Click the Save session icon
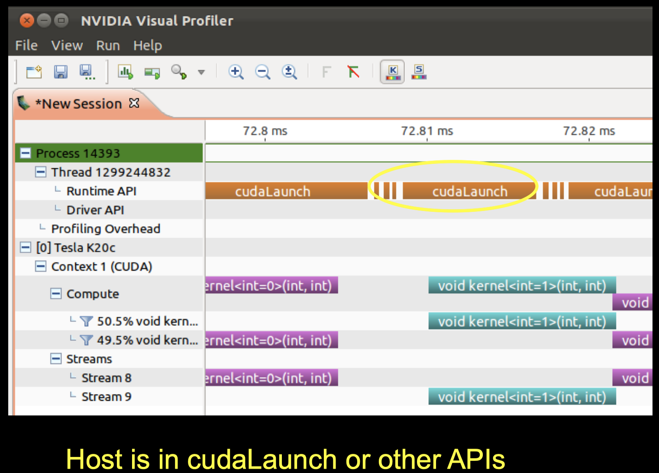Screen dimensions: 659x473 click(x=61, y=72)
